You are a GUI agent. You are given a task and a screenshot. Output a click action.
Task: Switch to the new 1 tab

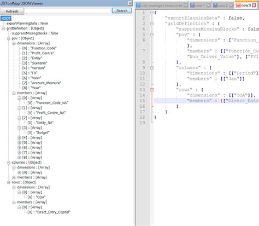(x=200, y=5)
